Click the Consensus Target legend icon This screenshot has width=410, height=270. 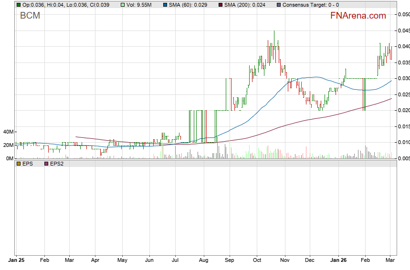pyautogui.click(x=279, y=5)
